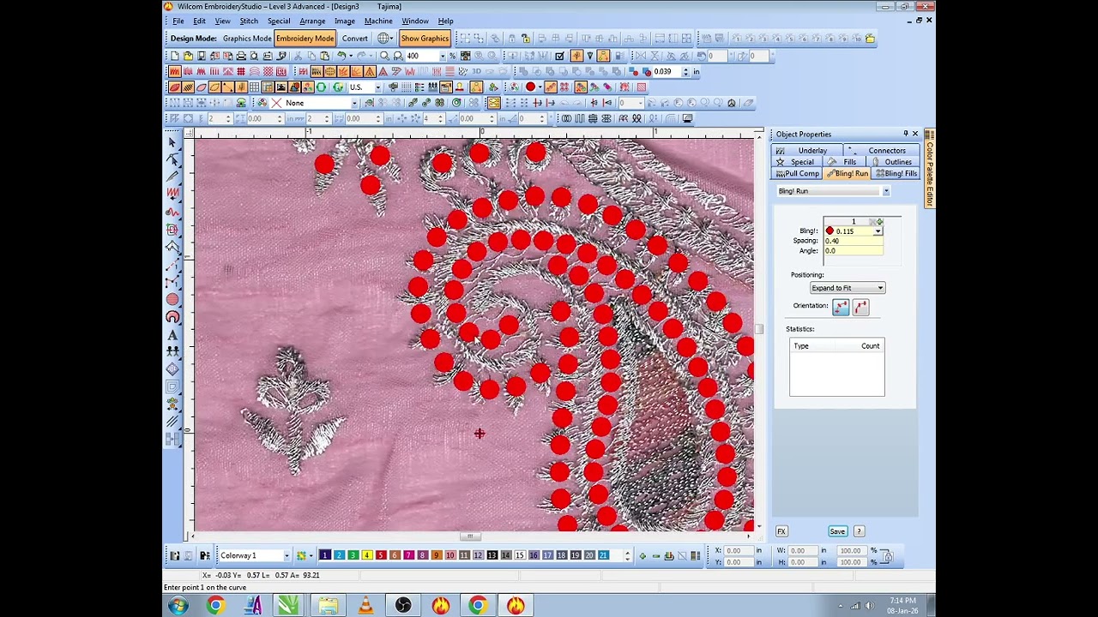Image resolution: width=1098 pixels, height=617 pixels.
Task: Click the horizontal canvas scrollbar thumb
Action: click(x=468, y=537)
